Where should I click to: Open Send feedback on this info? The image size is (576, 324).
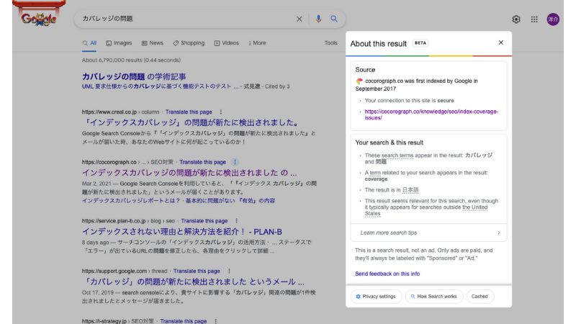387,274
